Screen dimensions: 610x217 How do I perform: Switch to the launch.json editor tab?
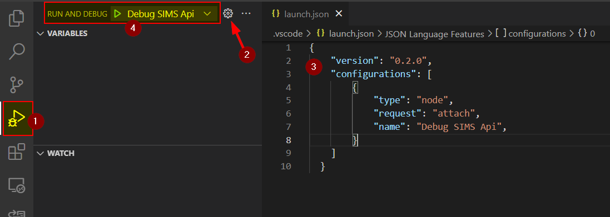tap(306, 14)
